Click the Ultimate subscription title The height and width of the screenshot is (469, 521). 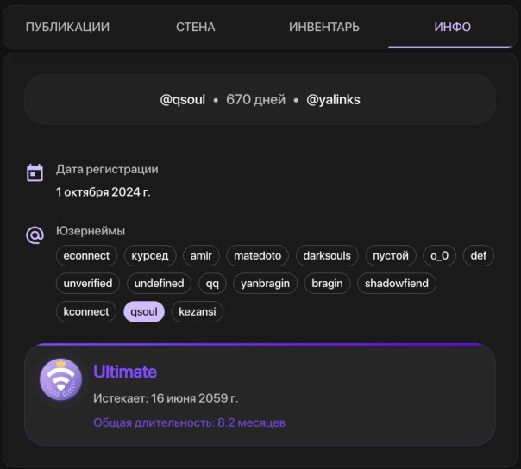125,372
